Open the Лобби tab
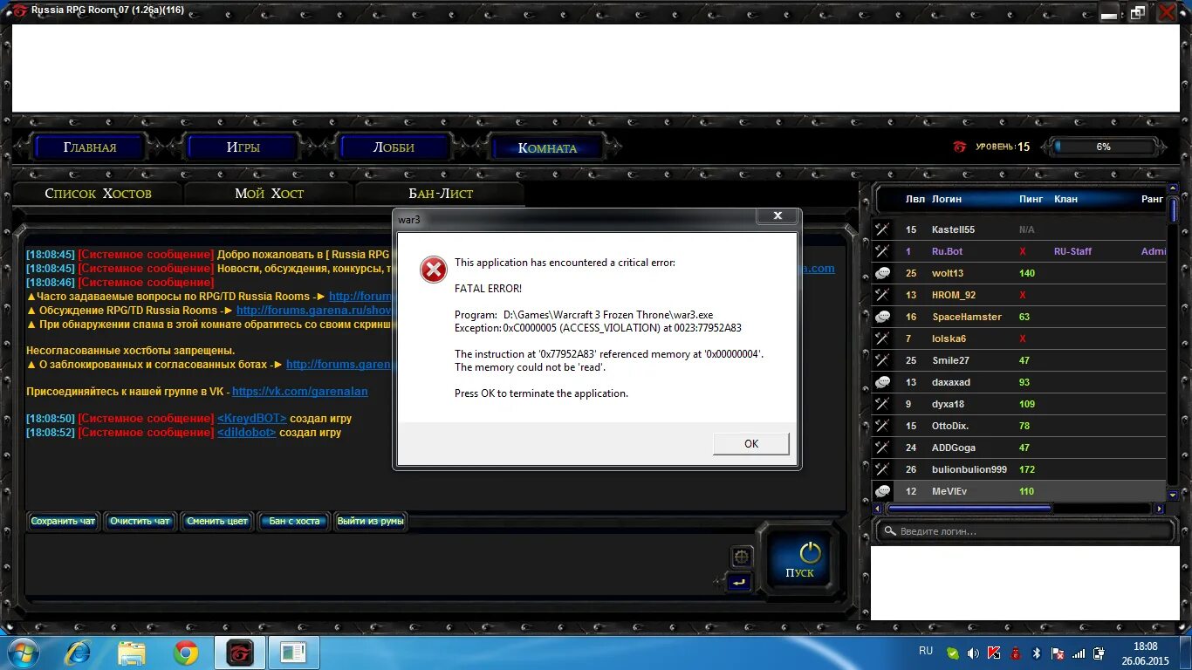1192x670 pixels. 394,147
